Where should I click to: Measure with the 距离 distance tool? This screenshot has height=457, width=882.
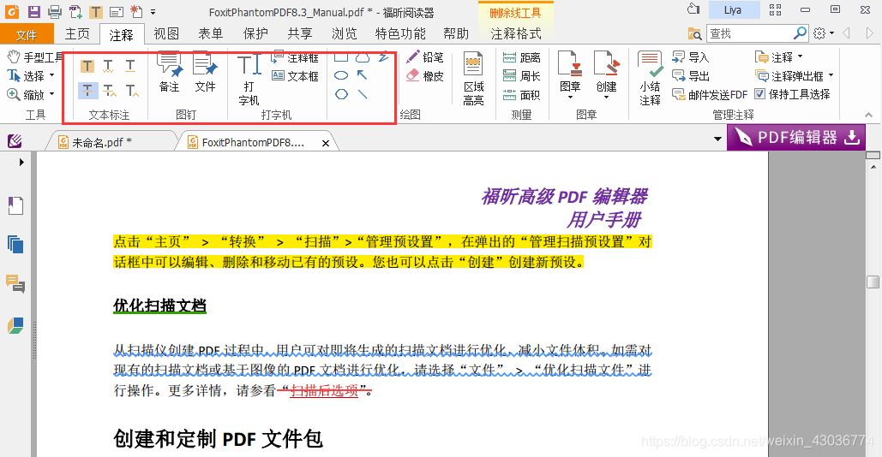[x=521, y=57]
